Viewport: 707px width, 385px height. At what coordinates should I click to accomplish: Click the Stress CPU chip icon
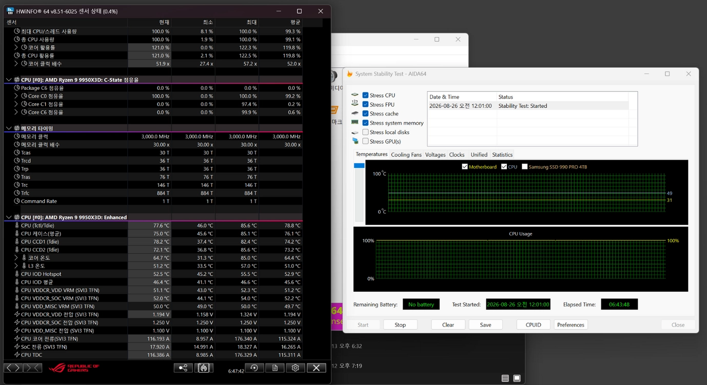click(355, 95)
